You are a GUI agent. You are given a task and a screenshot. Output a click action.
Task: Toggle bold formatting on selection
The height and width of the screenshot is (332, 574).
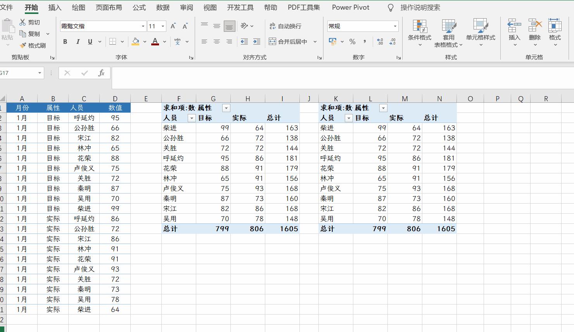pos(65,41)
